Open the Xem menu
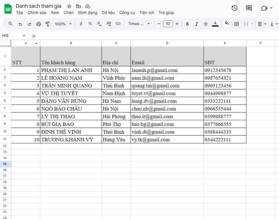This screenshot has height=219, width=279. click(x=55, y=13)
